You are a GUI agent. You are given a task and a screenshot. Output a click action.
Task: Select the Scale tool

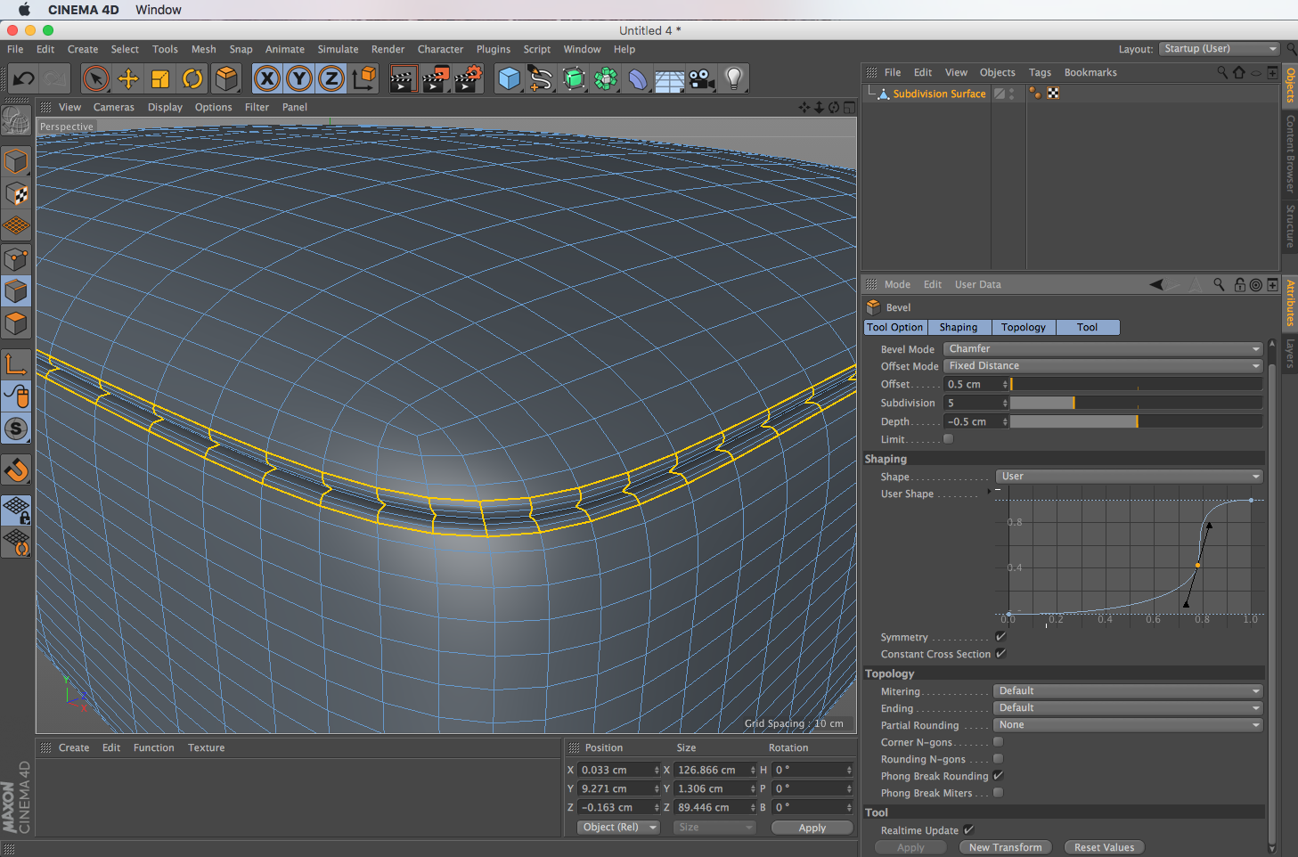pos(160,79)
